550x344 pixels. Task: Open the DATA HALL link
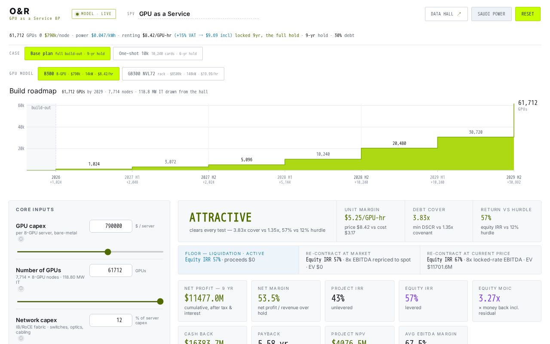tap(446, 14)
